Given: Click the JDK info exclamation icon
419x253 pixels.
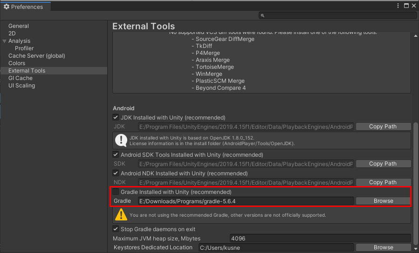Looking at the screenshot, I should coord(122,140).
